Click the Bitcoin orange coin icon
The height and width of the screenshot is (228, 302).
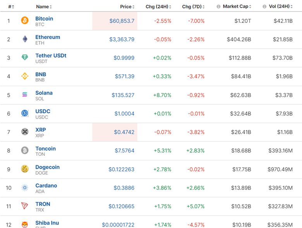(x=25, y=20)
